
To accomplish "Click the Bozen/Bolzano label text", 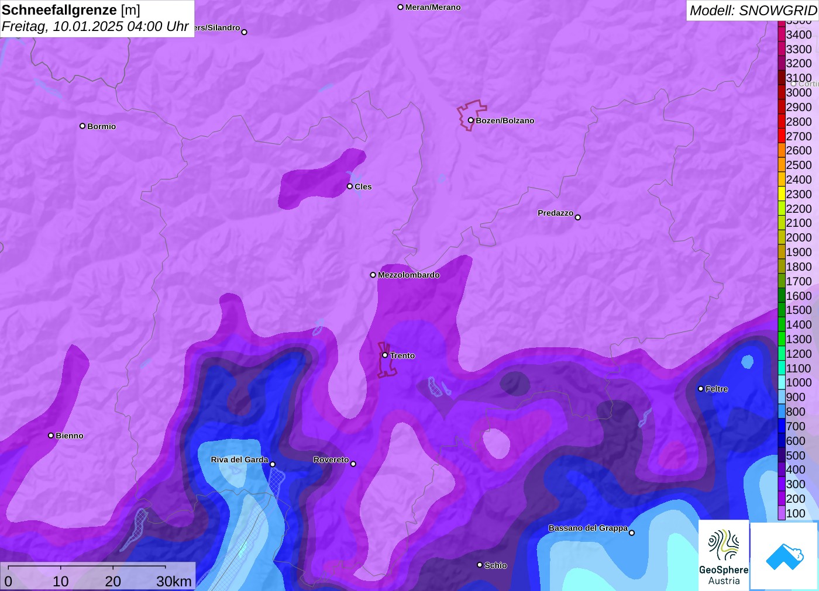I will pos(505,120).
